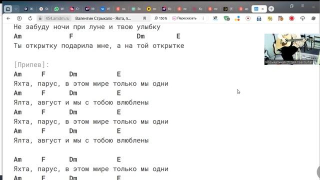Open the blue mail extension icon
The height and width of the screenshot is (180, 320).
pyautogui.click(x=259, y=18)
